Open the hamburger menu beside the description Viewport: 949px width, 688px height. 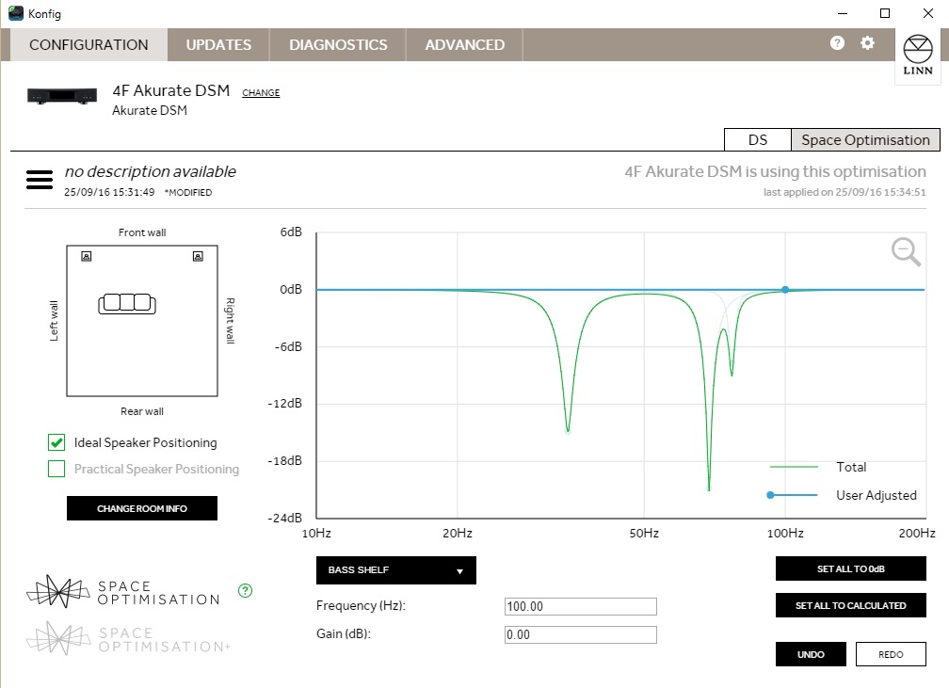coord(40,180)
